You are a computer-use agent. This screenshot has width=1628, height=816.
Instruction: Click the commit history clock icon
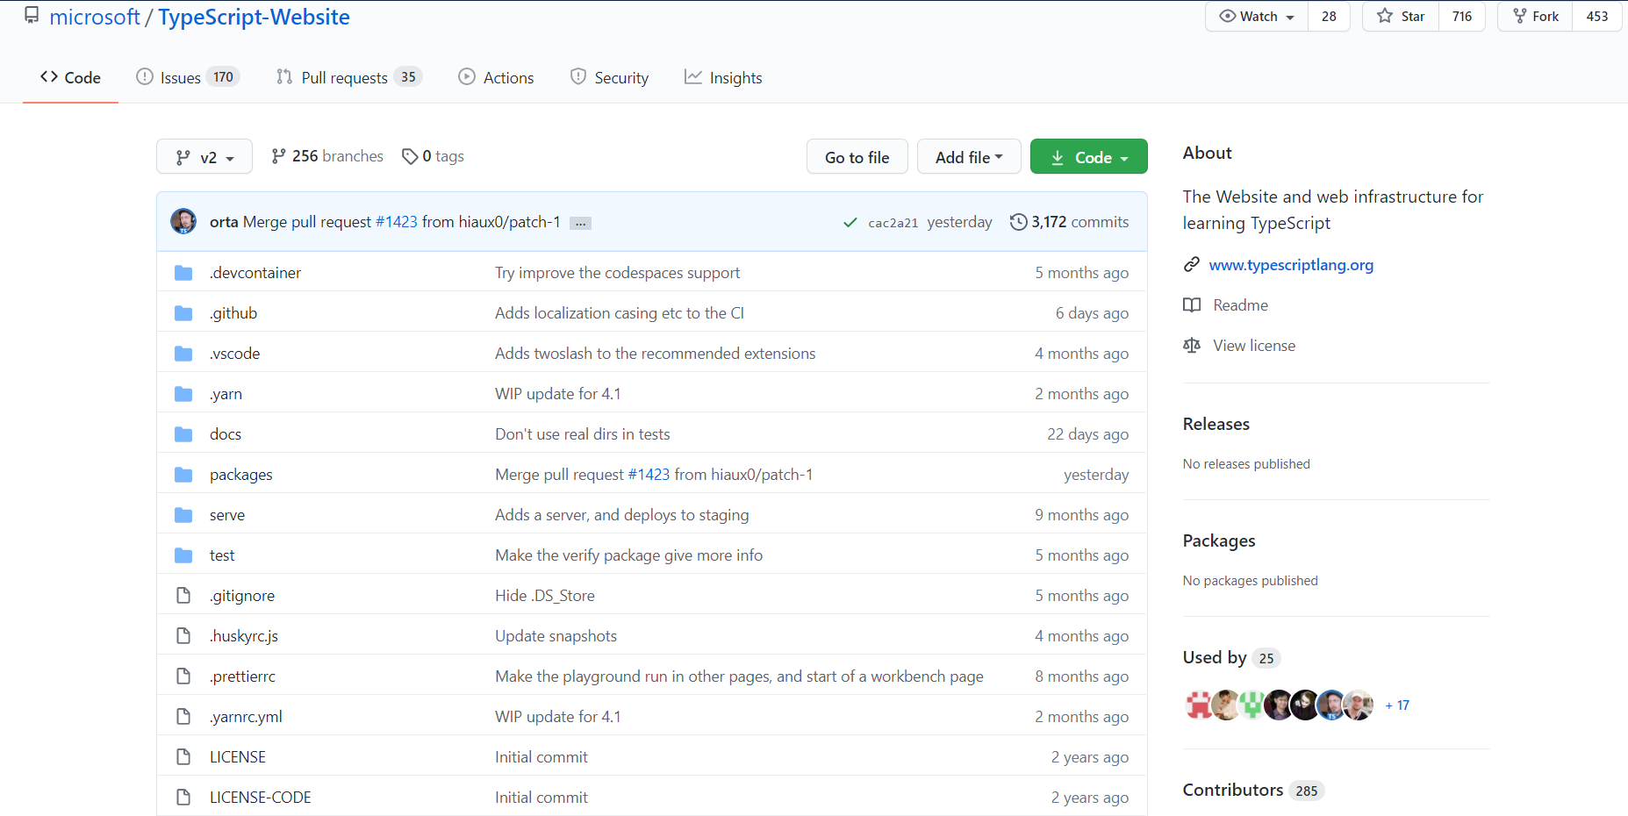pos(1018,222)
